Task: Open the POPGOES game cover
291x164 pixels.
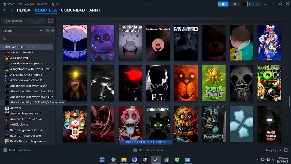Action: coord(158,124)
